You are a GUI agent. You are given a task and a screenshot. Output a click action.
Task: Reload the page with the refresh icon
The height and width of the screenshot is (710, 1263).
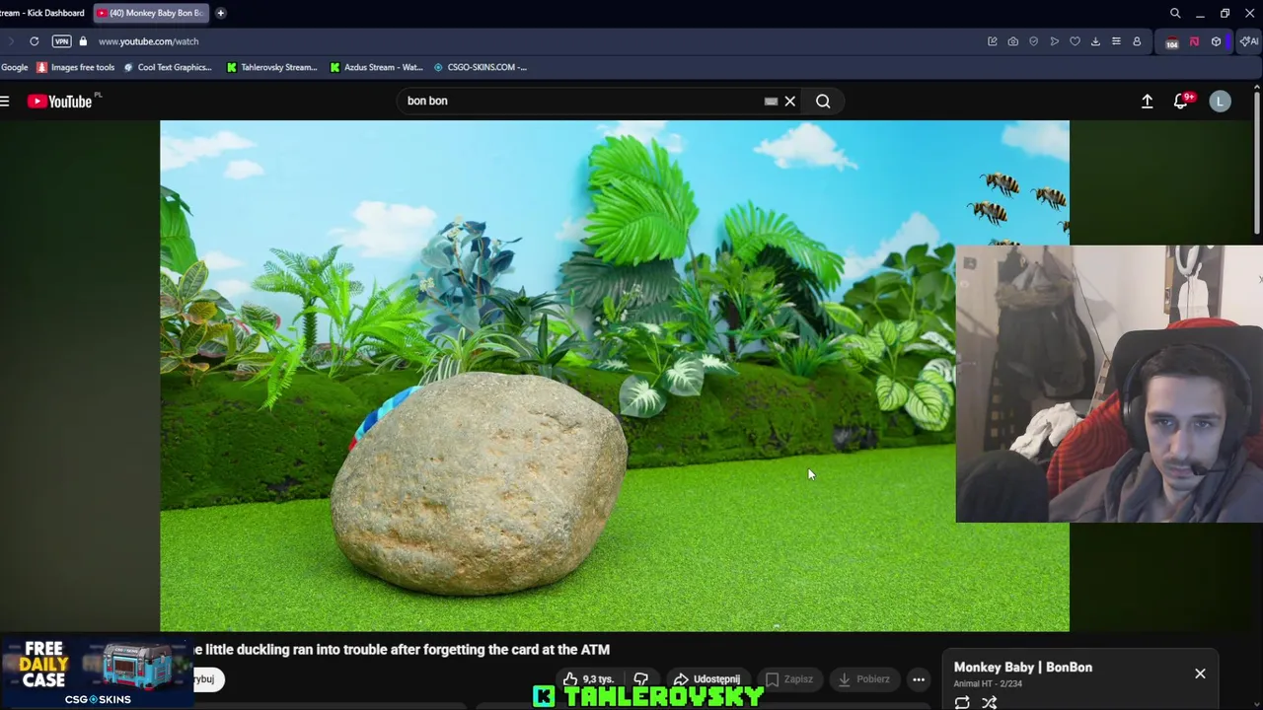click(34, 41)
